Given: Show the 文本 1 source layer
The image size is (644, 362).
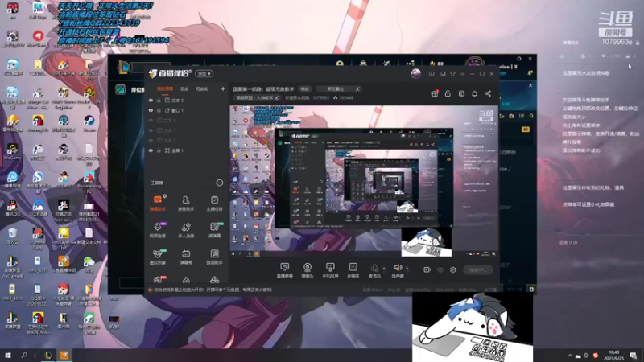Looking at the screenshot, I should tap(151, 130).
